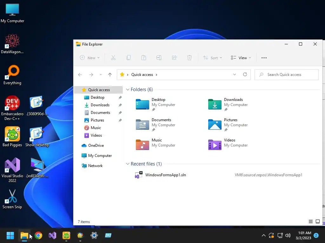This screenshot has width=325, height=243.
Task: Open Chrome from the taskbar
Action: [38, 235]
